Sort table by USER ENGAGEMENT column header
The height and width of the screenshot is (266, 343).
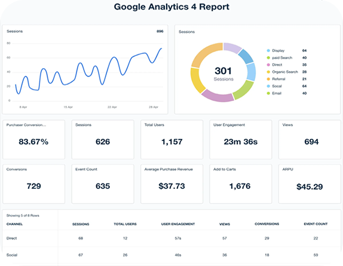(178, 224)
